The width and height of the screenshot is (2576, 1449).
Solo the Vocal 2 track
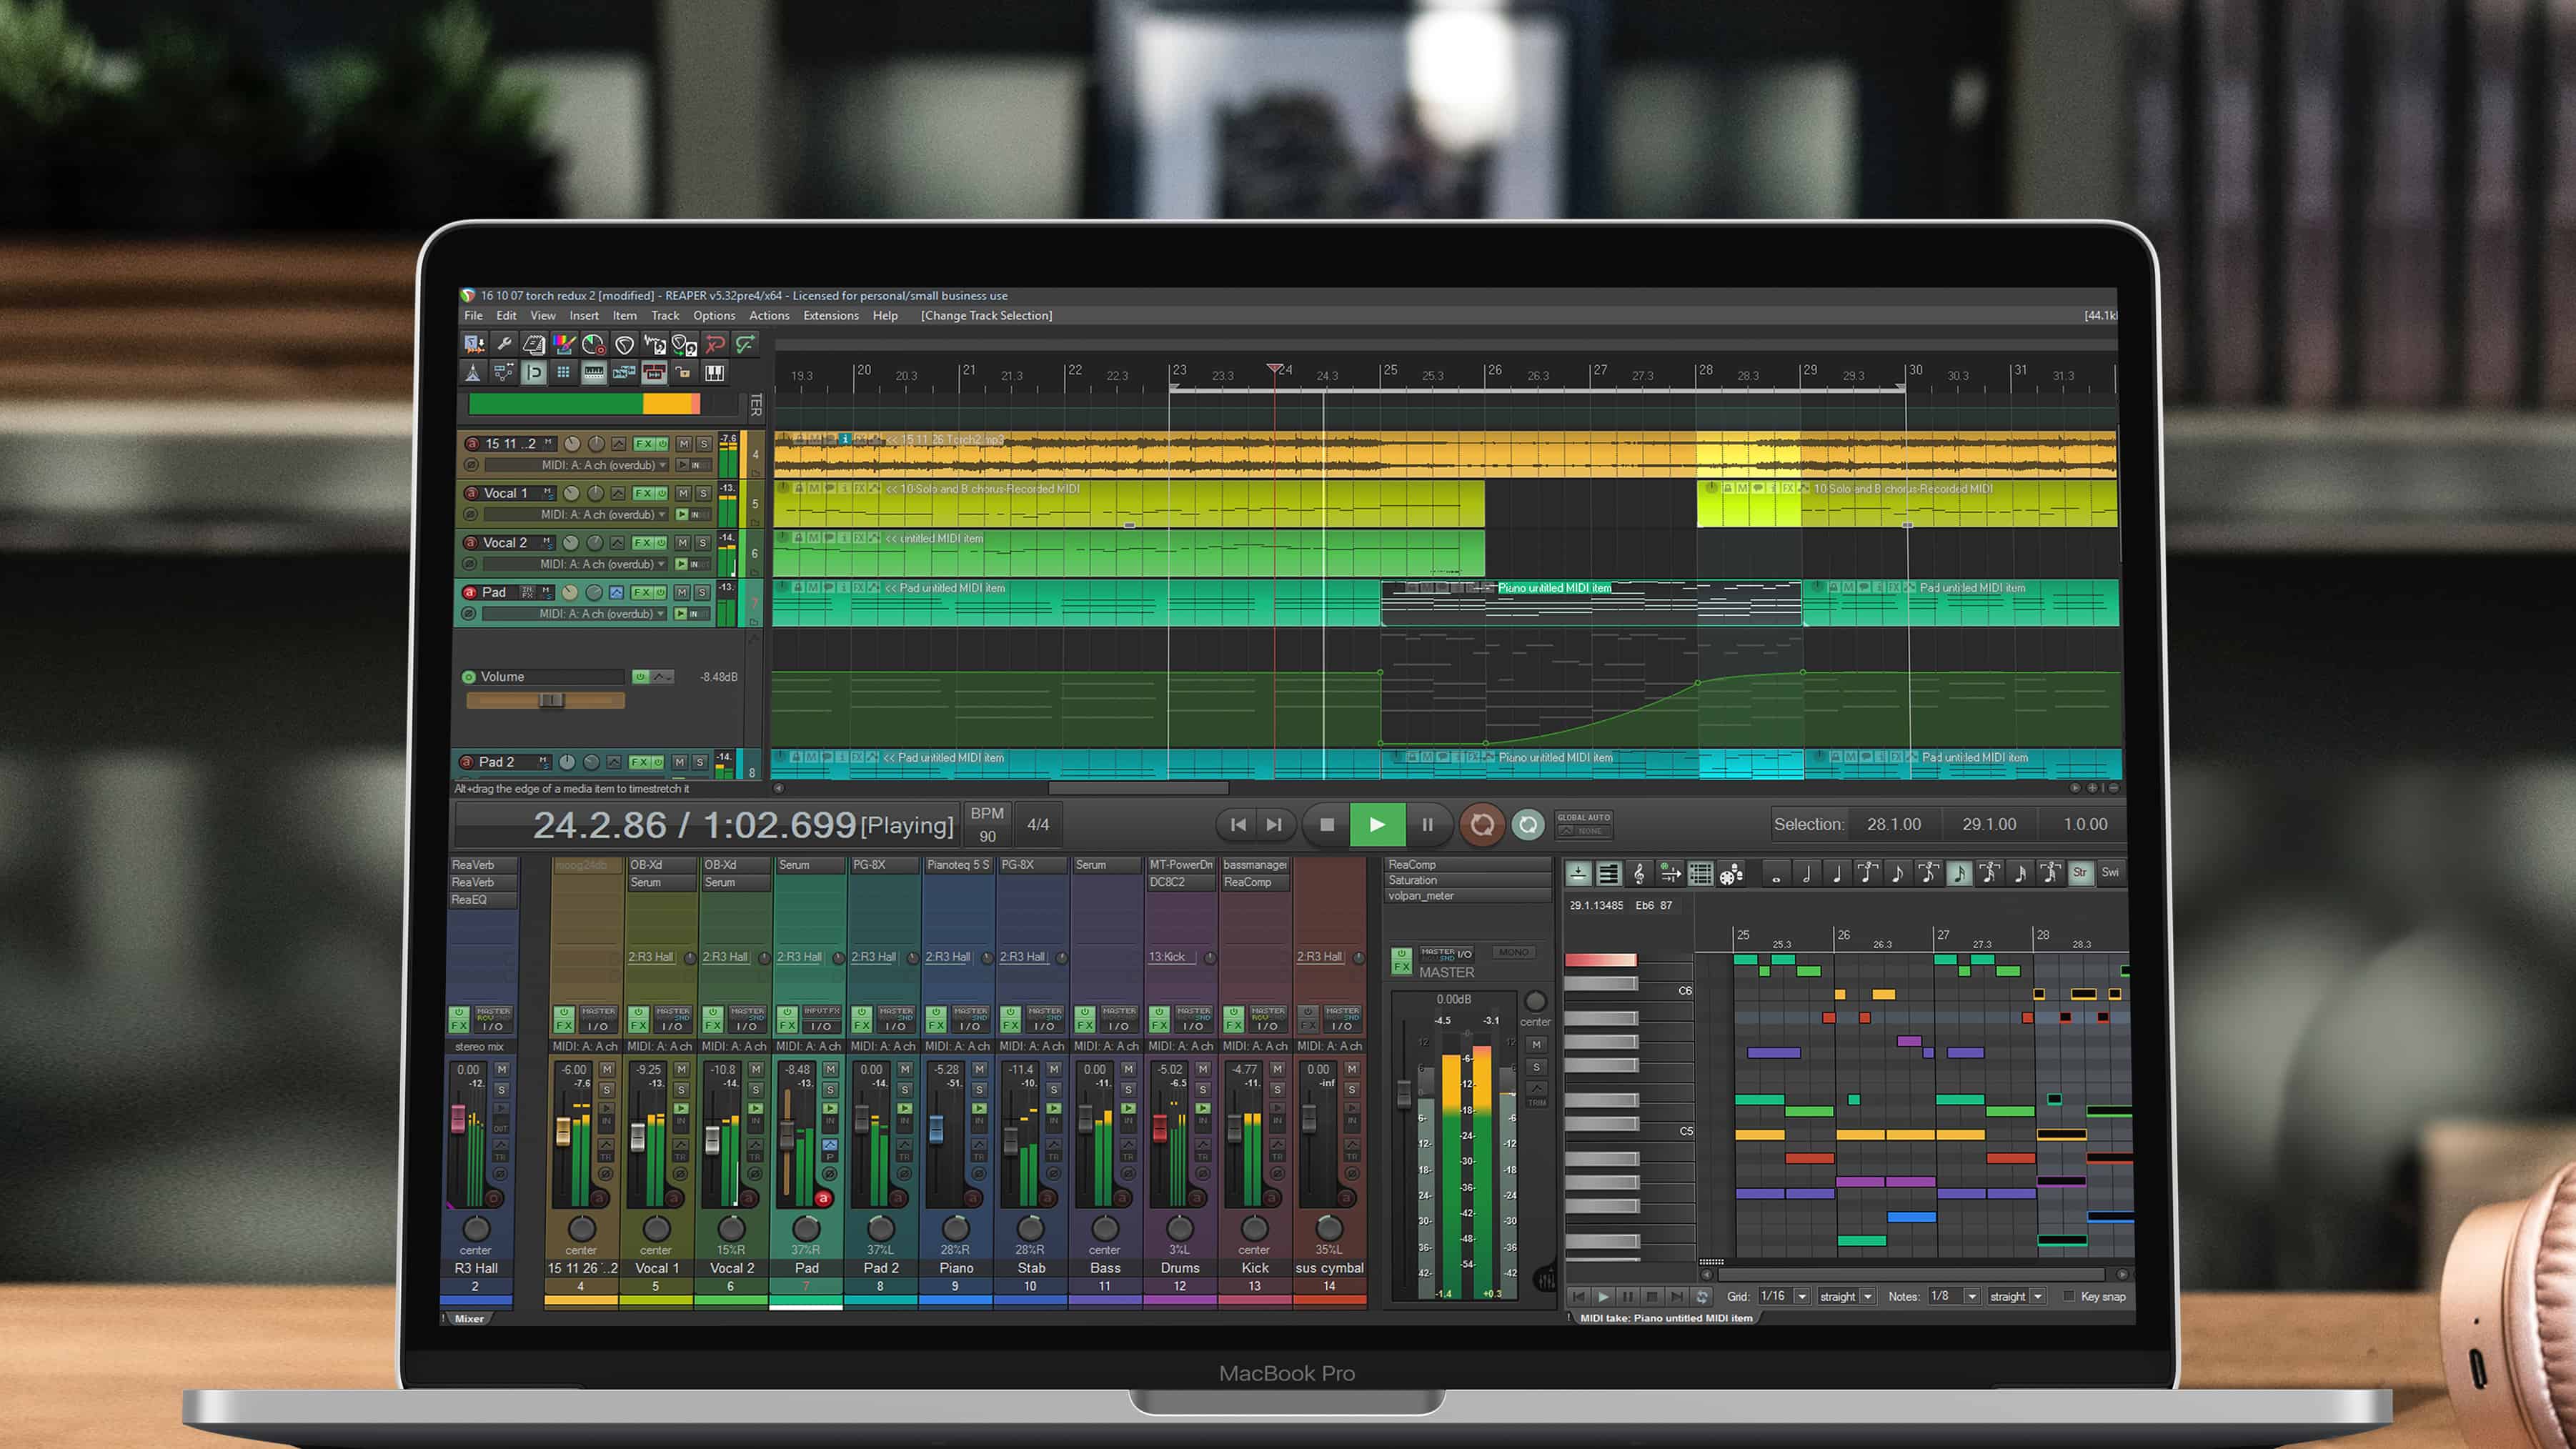[703, 542]
